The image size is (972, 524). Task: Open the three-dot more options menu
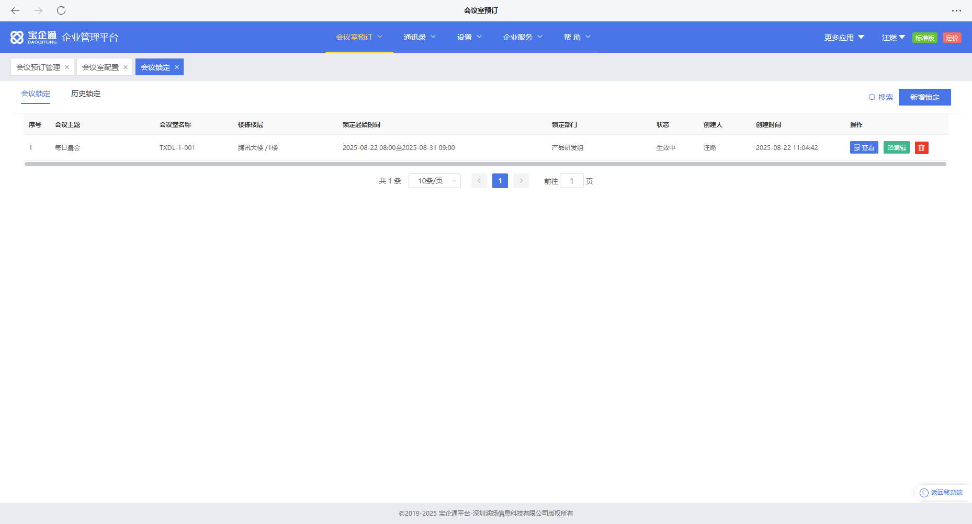tap(956, 10)
